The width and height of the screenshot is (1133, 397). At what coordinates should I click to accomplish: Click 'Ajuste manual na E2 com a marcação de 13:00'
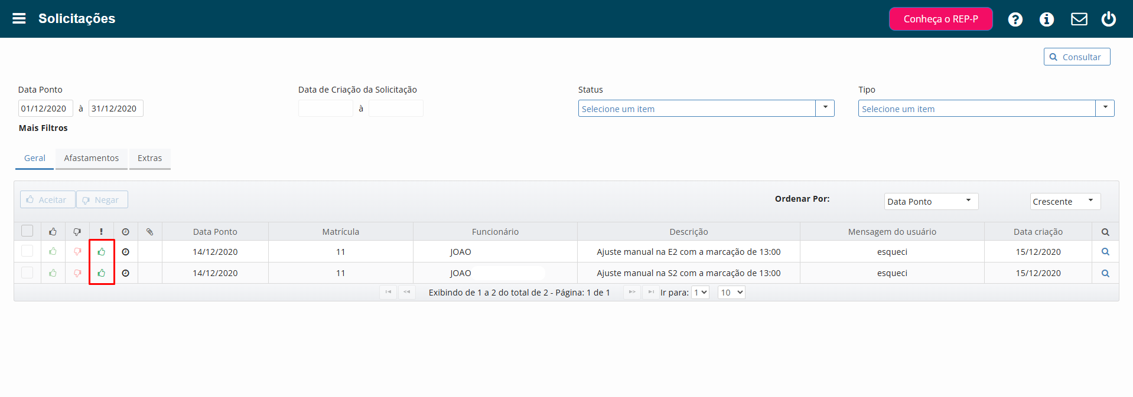click(x=689, y=252)
